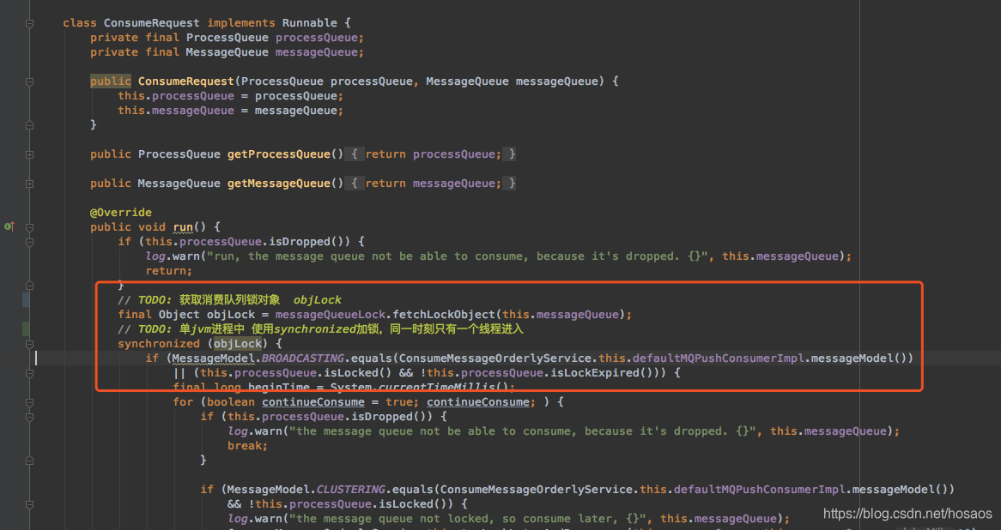The image size is (1001, 530).
Task: Click the @Override annotation
Action: click(121, 213)
